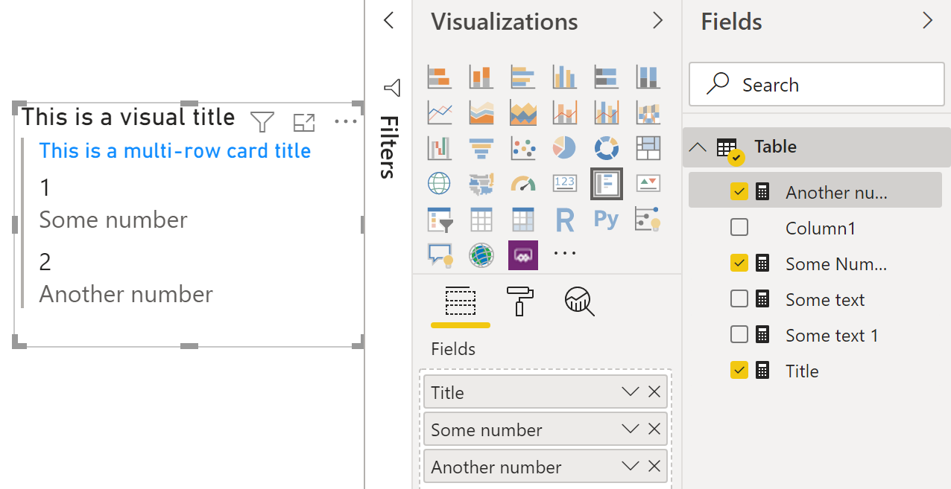Select the Key influencers visual
Screen dimensions: 951x489
click(x=648, y=220)
